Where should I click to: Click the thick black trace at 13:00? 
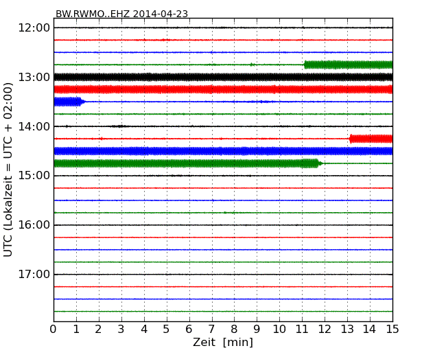pyautogui.click(x=223, y=77)
